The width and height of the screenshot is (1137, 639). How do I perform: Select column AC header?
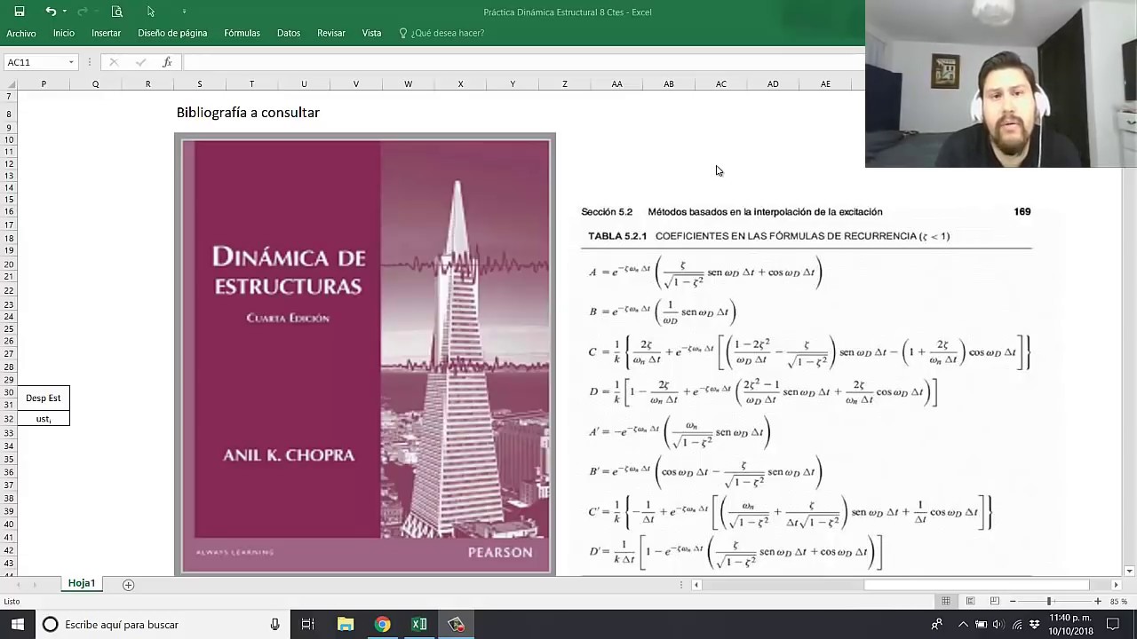coord(721,83)
